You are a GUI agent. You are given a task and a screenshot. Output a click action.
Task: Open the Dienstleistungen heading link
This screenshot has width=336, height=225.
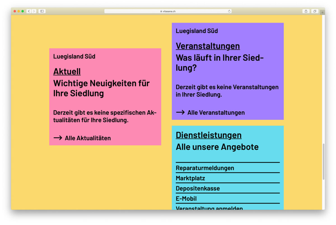click(208, 135)
